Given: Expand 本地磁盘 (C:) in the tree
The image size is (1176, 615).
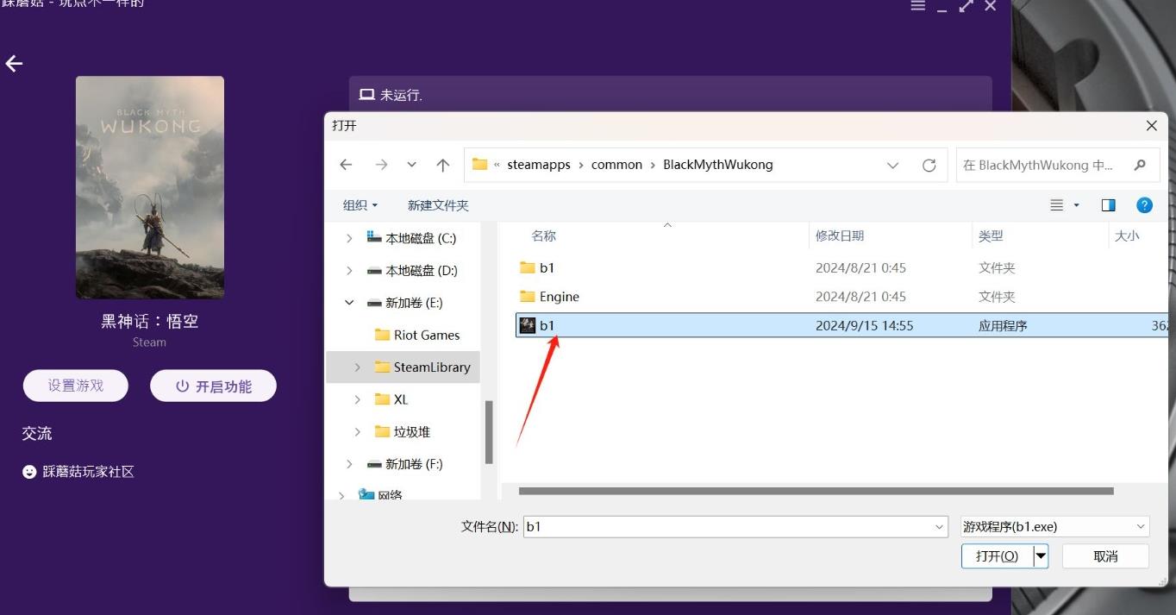Looking at the screenshot, I should (349, 238).
